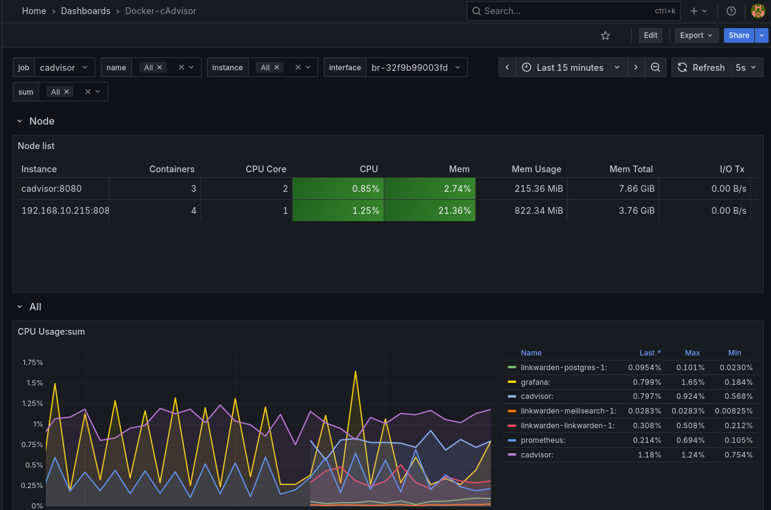The image size is (771, 510).
Task: Click the Refresh button
Action: point(701,67)
